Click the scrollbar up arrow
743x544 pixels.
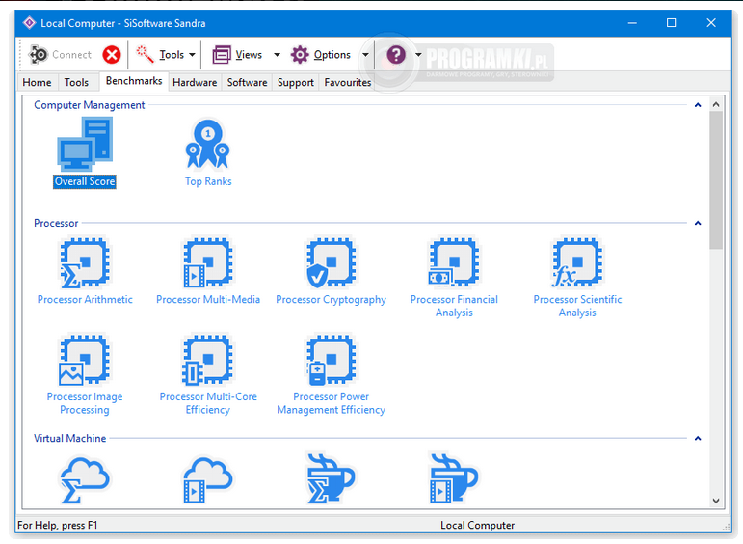716,104
